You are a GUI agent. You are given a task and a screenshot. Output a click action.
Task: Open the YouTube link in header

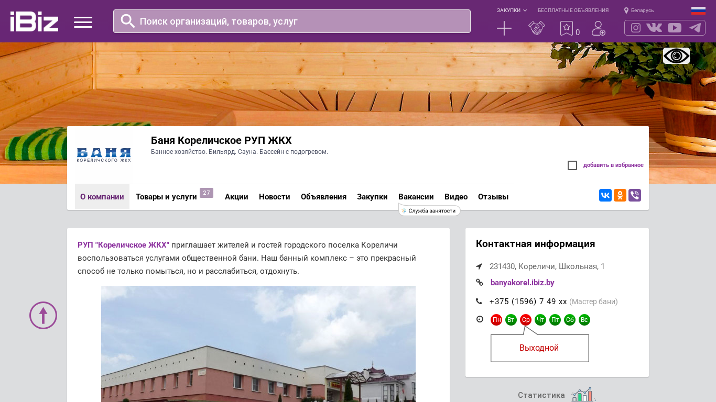tap(675, 28)
